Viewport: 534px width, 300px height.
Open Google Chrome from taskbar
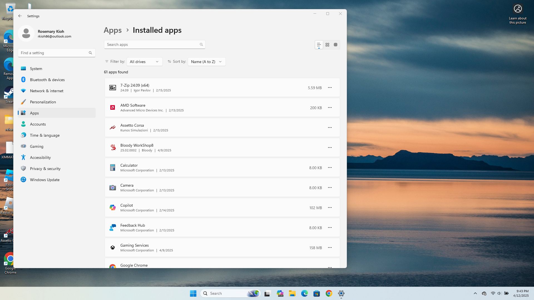click(329, 293)
